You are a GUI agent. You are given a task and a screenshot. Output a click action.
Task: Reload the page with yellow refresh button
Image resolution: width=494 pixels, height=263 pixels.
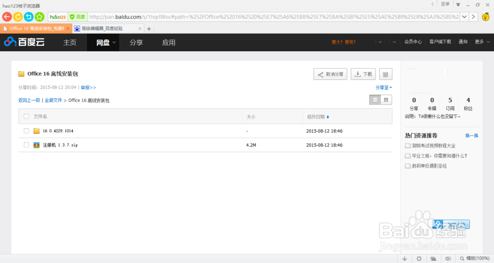tap(18, 17)
